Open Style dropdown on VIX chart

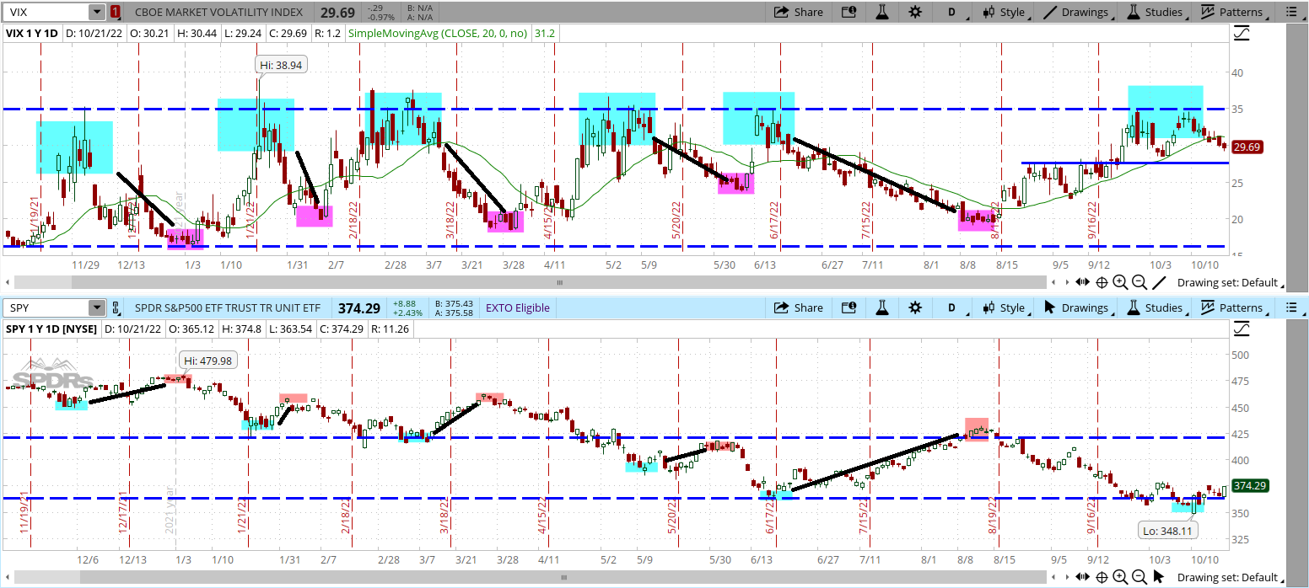[1003, 12]
